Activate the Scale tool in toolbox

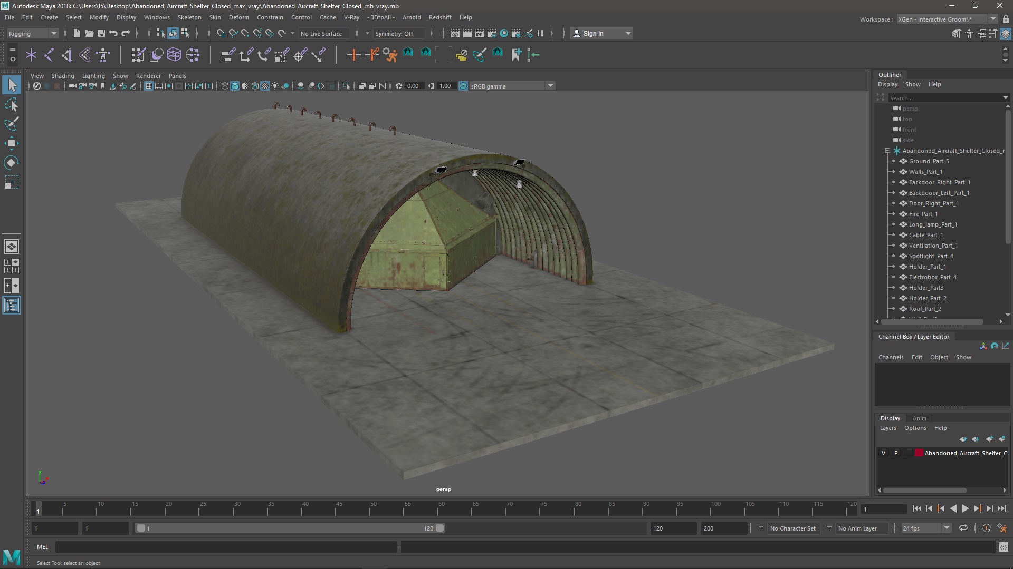click(12, 182)
